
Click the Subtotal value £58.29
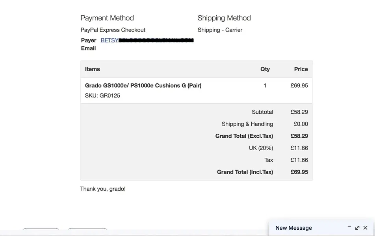(x=299, y=112)
